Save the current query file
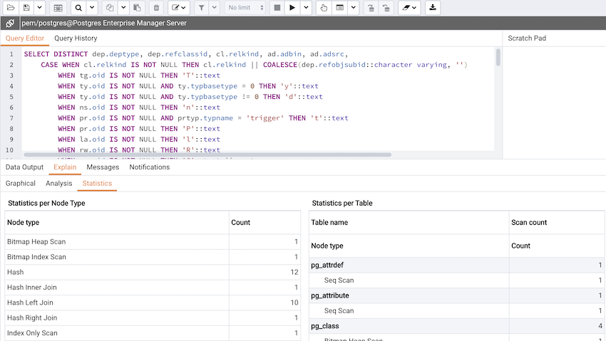Image resolution: width=606 pixels, height=341 pixels. [26, 8]
